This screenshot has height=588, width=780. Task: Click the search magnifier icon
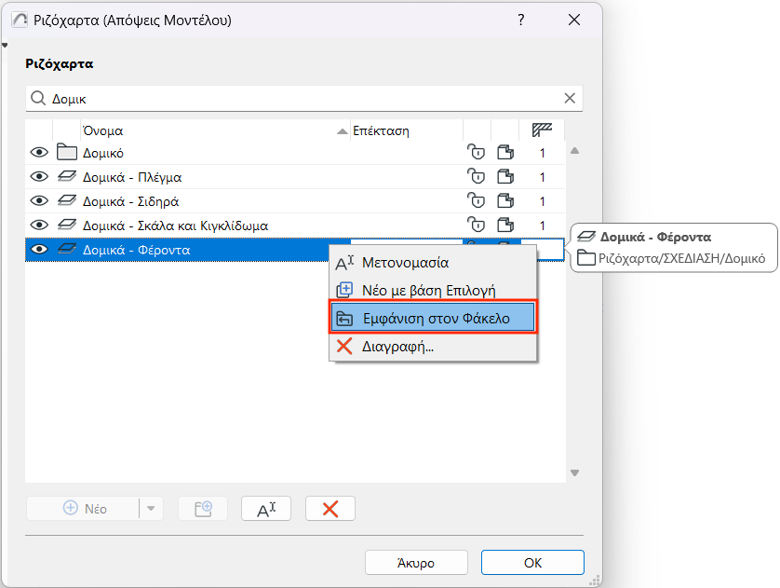coord(38,98)
